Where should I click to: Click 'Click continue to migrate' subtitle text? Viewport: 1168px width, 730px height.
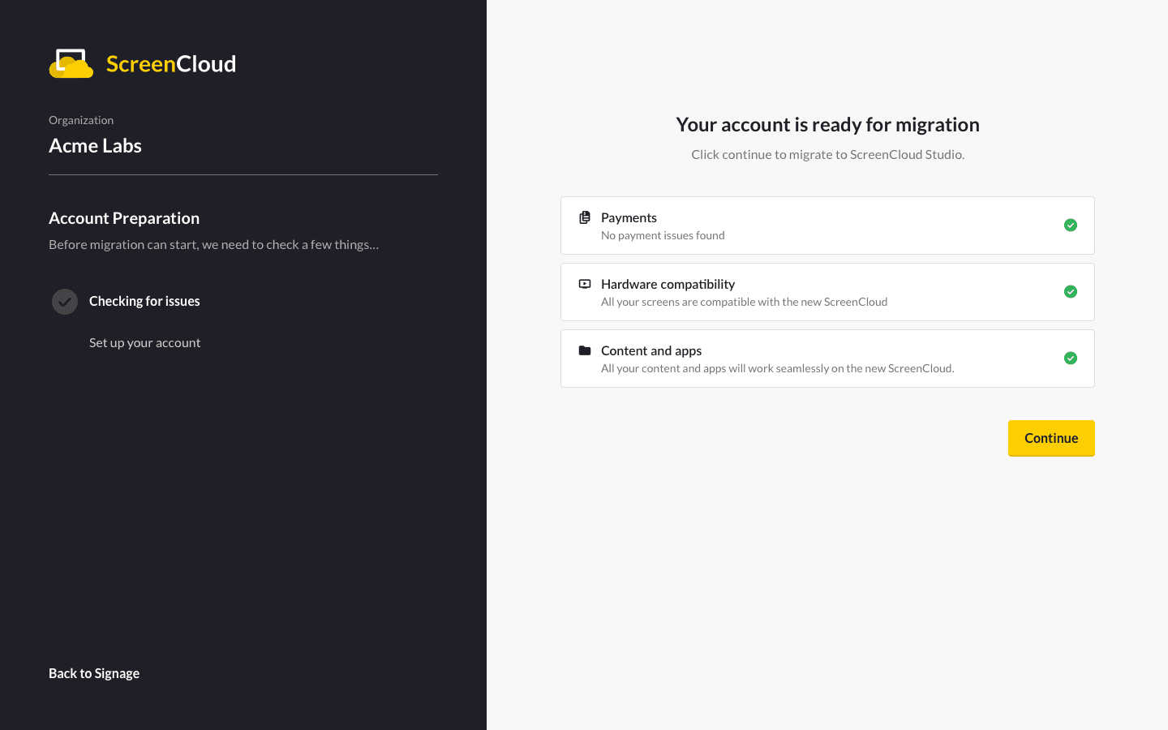tap(827, 154)
